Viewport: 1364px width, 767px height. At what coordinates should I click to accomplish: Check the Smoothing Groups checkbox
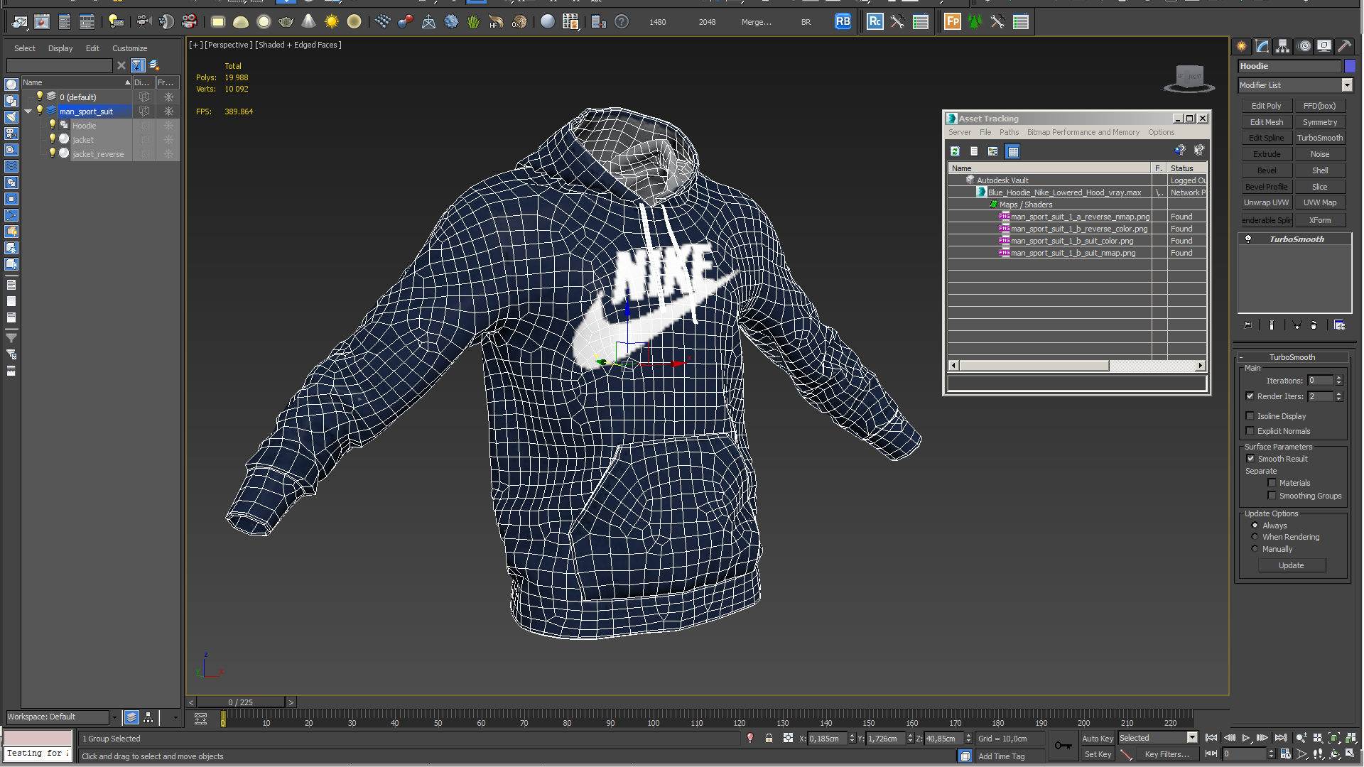click(1272, 496)
